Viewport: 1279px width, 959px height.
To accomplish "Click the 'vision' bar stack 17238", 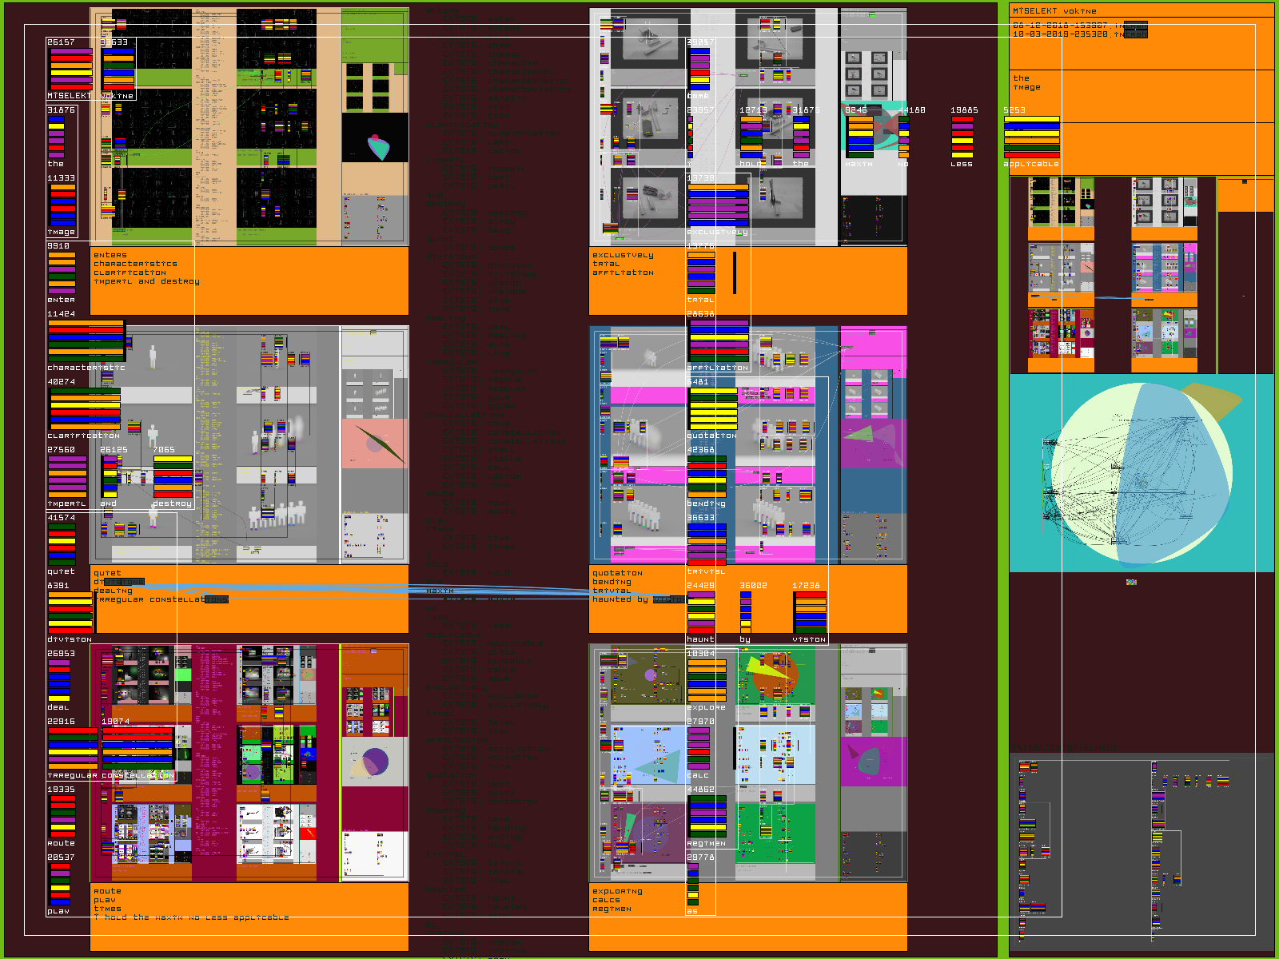I will click(810, 612).
